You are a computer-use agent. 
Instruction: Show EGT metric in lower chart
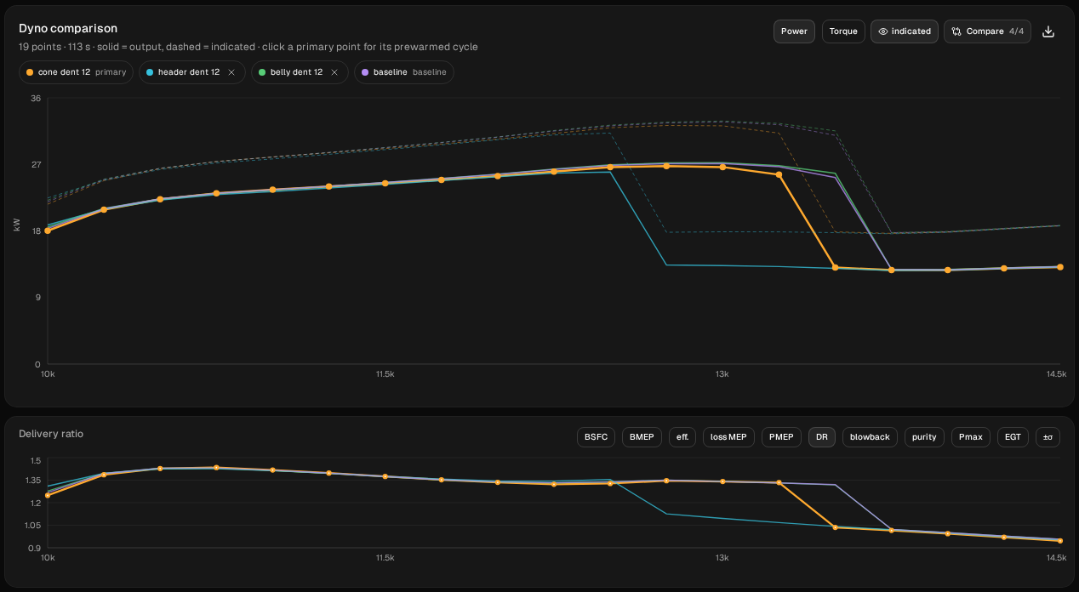pyautogui.click(x=1013, y=437)
